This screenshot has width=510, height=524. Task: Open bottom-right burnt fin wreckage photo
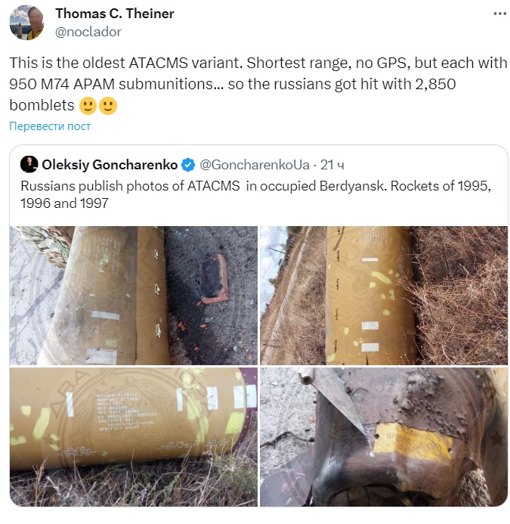coord(384,437)
